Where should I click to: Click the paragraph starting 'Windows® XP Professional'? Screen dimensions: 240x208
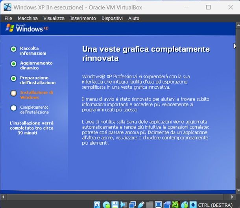pos(136,82)
